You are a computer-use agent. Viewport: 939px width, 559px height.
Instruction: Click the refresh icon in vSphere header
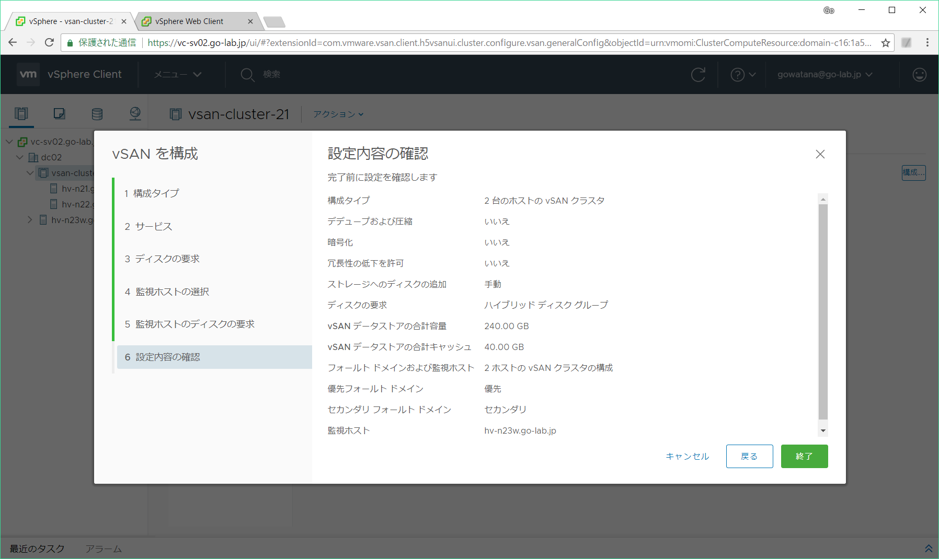(698, 75)
